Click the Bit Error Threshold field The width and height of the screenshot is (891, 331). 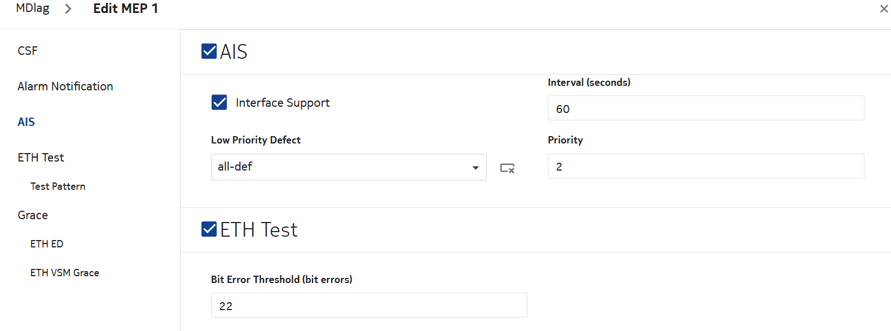point(369,306)
